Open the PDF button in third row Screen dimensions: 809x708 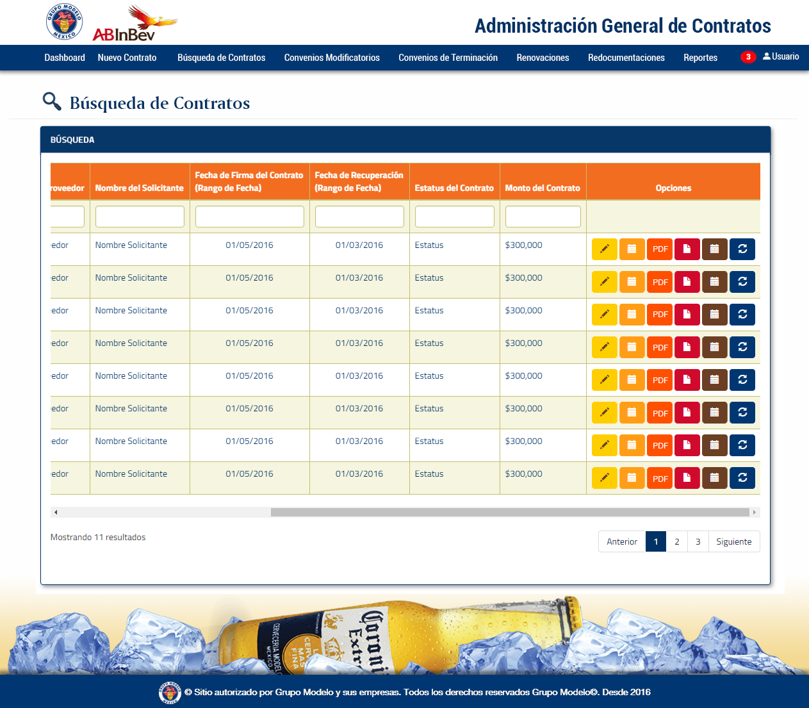pyautogui.click(x=660, y=315)
